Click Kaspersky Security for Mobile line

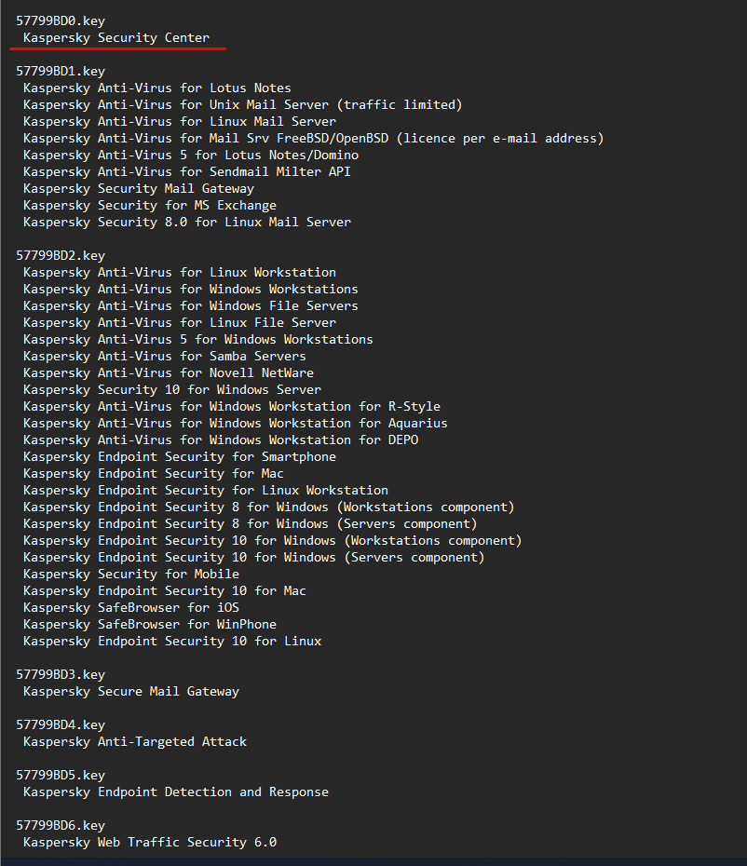tap(131, 574)
